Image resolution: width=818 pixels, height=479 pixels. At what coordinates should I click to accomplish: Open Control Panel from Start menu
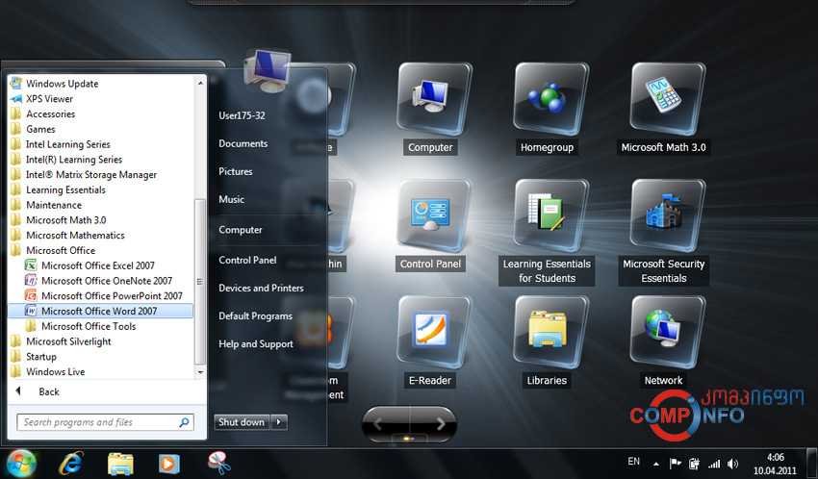pyautogui.click(x=247, y=260)
